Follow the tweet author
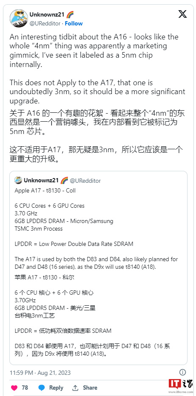This screenshot has height=396, width=196. (x=74, y=23)
